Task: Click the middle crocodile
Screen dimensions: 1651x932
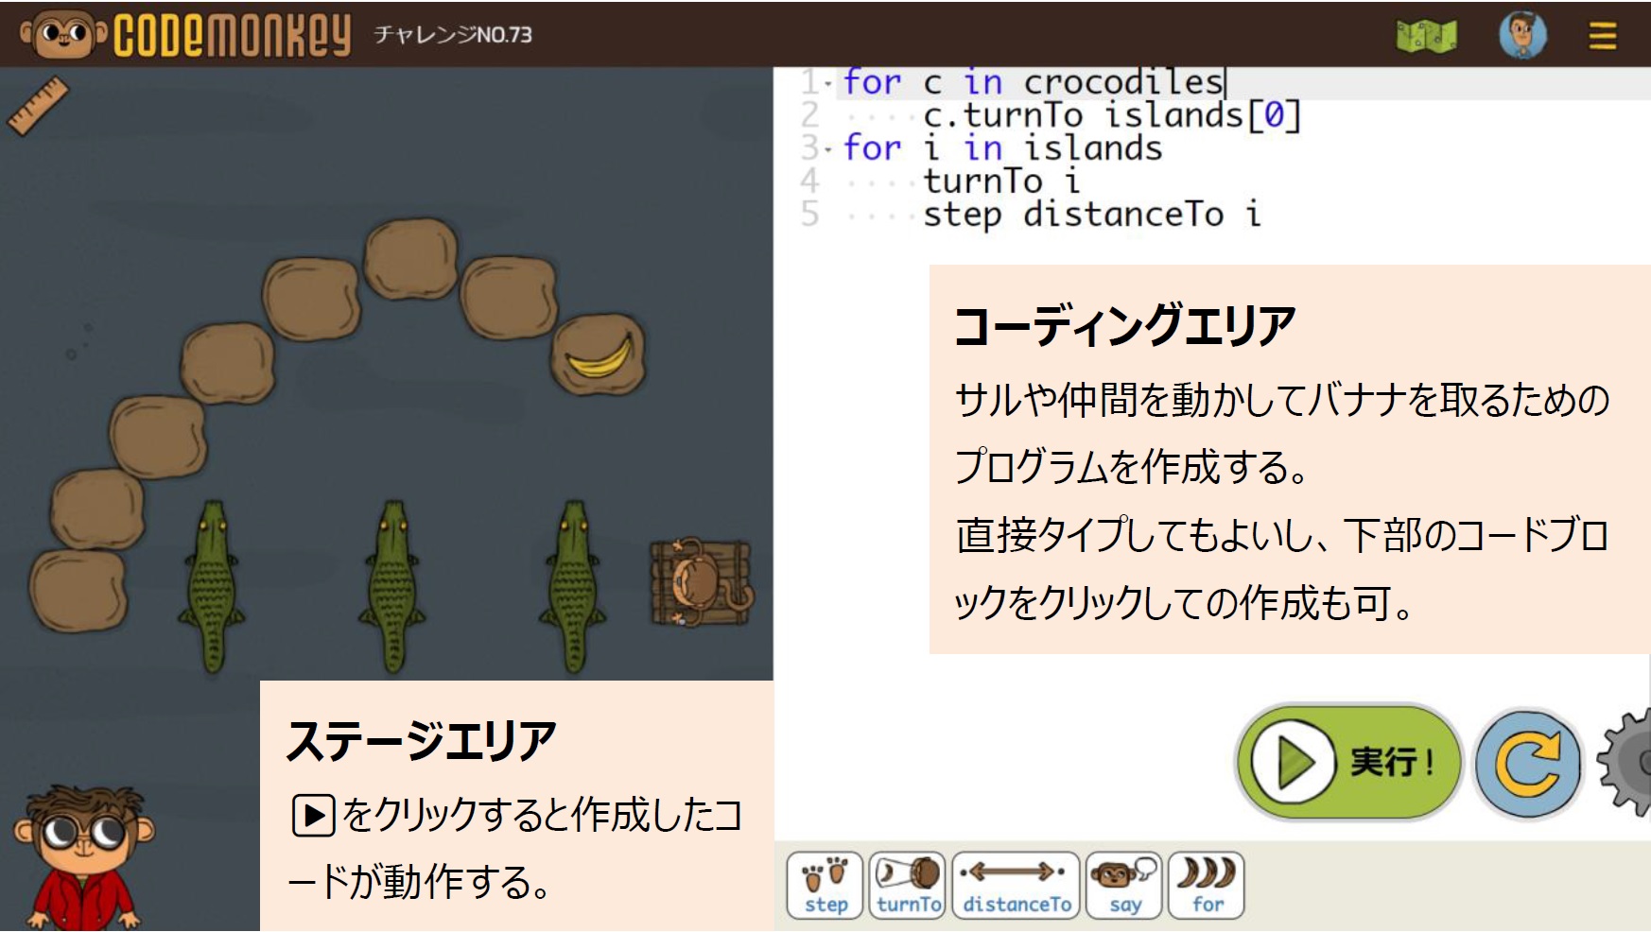Action: pyautogui.click(x=391, y=586)
